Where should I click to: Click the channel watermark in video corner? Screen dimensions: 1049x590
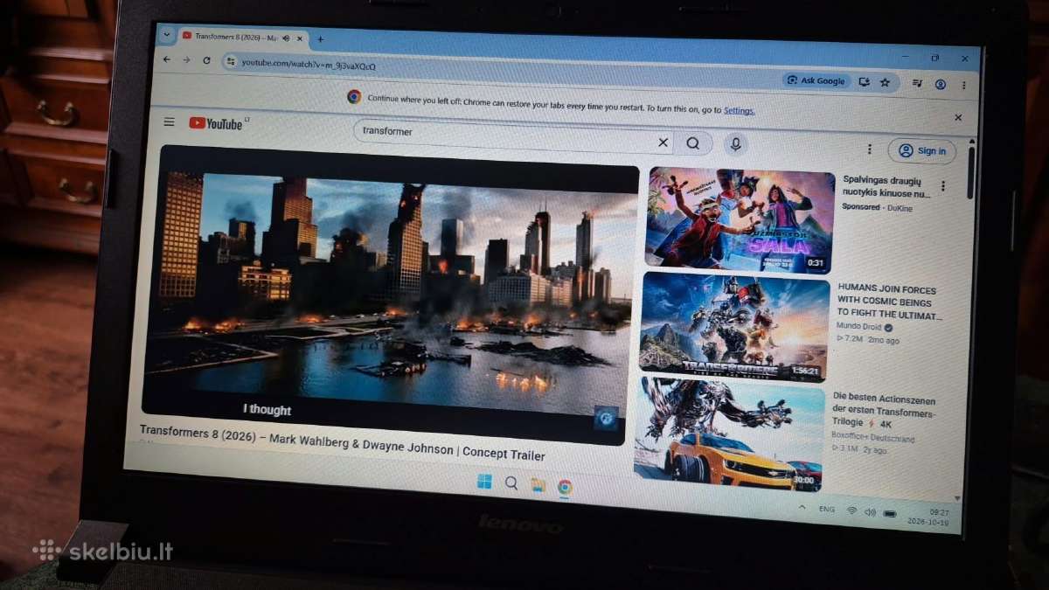pyautogui.click(x=606, y=418)
